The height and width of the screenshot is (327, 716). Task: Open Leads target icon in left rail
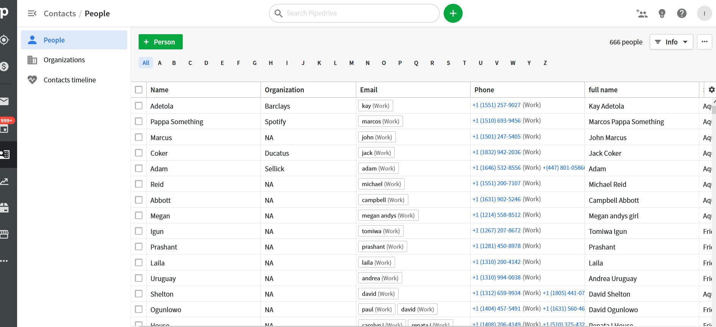click(x=4, y=40)
